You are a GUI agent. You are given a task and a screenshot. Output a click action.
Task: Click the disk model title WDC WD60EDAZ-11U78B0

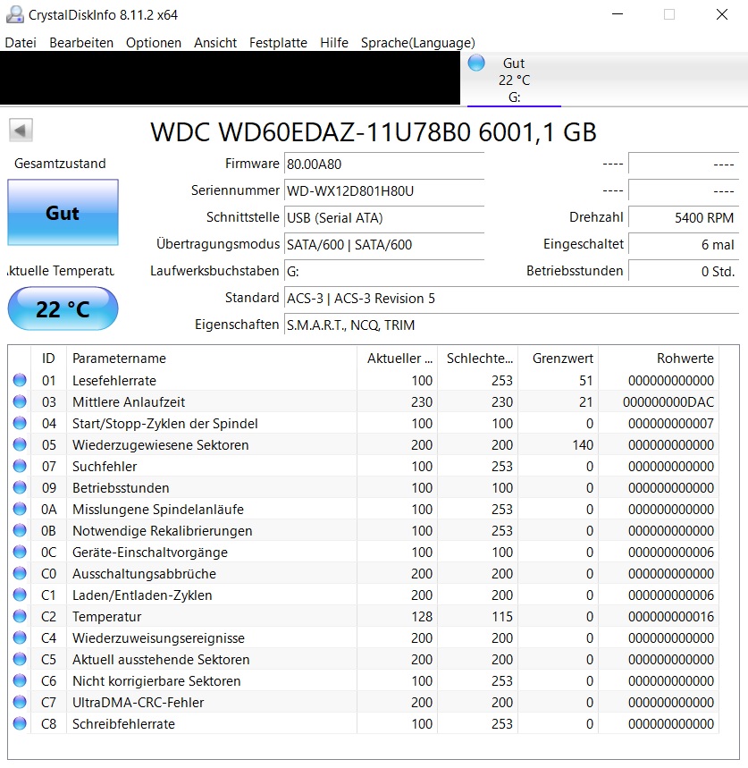click(310, 131)
